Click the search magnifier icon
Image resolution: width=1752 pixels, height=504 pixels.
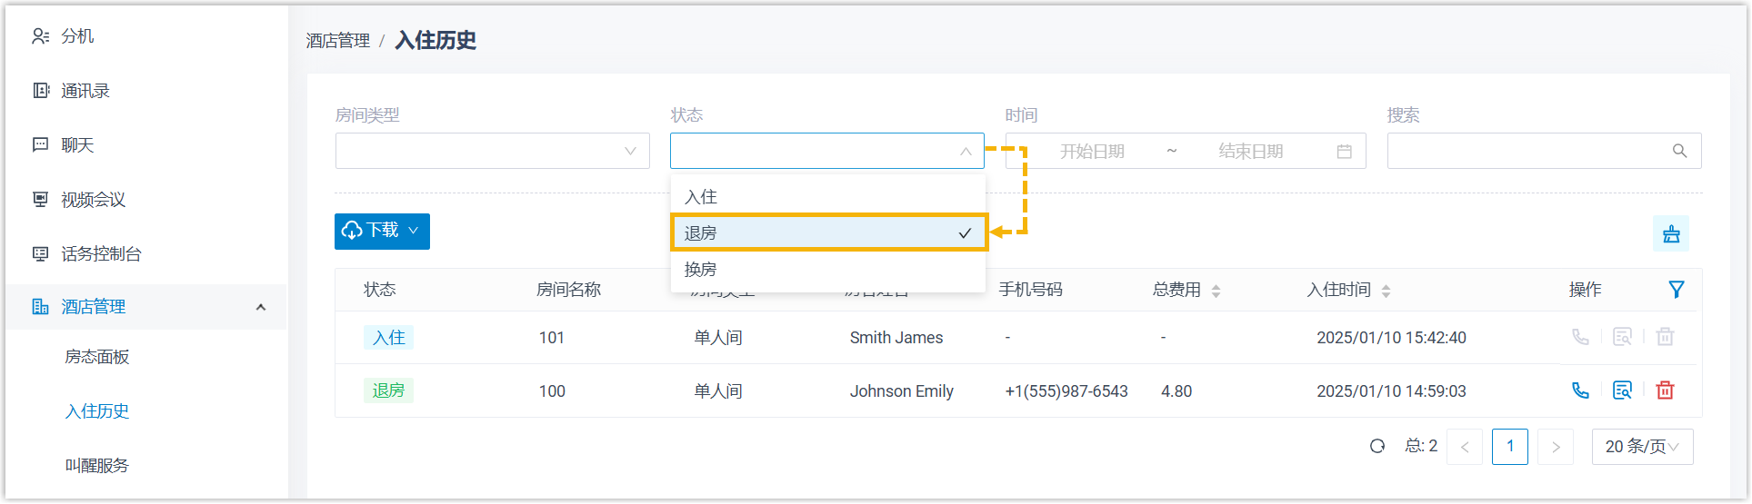(x=1679, y=152)
